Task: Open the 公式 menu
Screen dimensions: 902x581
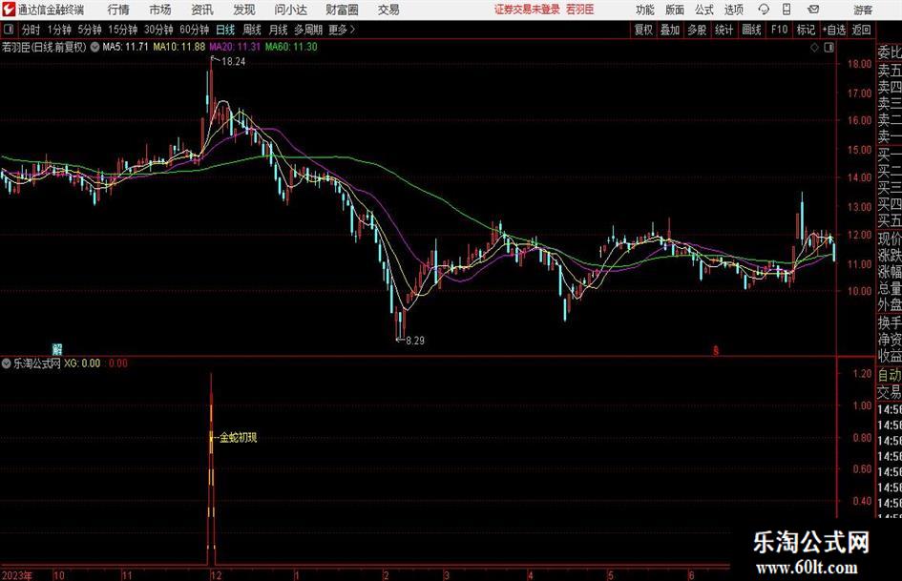Action: 704,10
